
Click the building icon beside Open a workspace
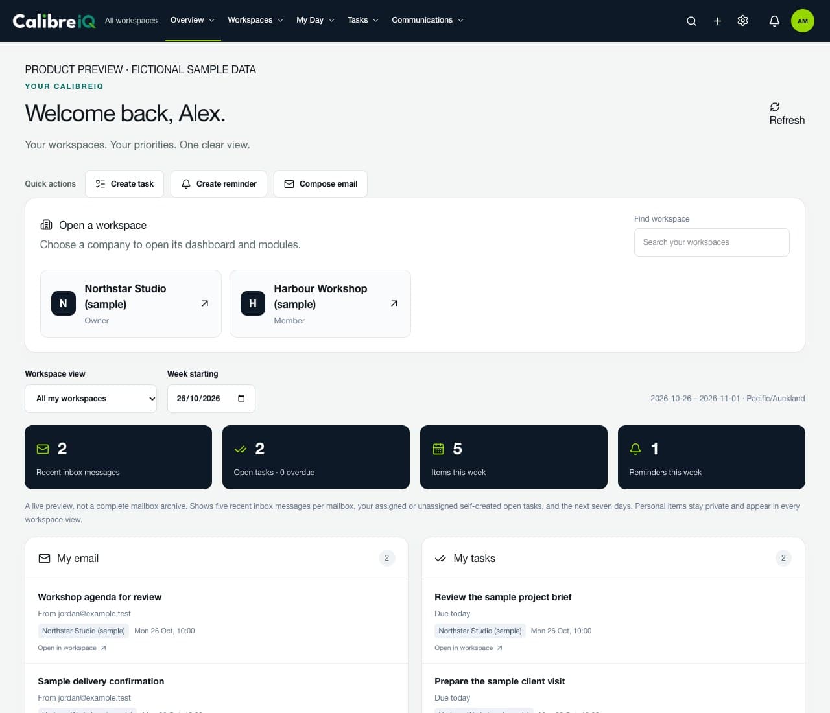(46, 225)
